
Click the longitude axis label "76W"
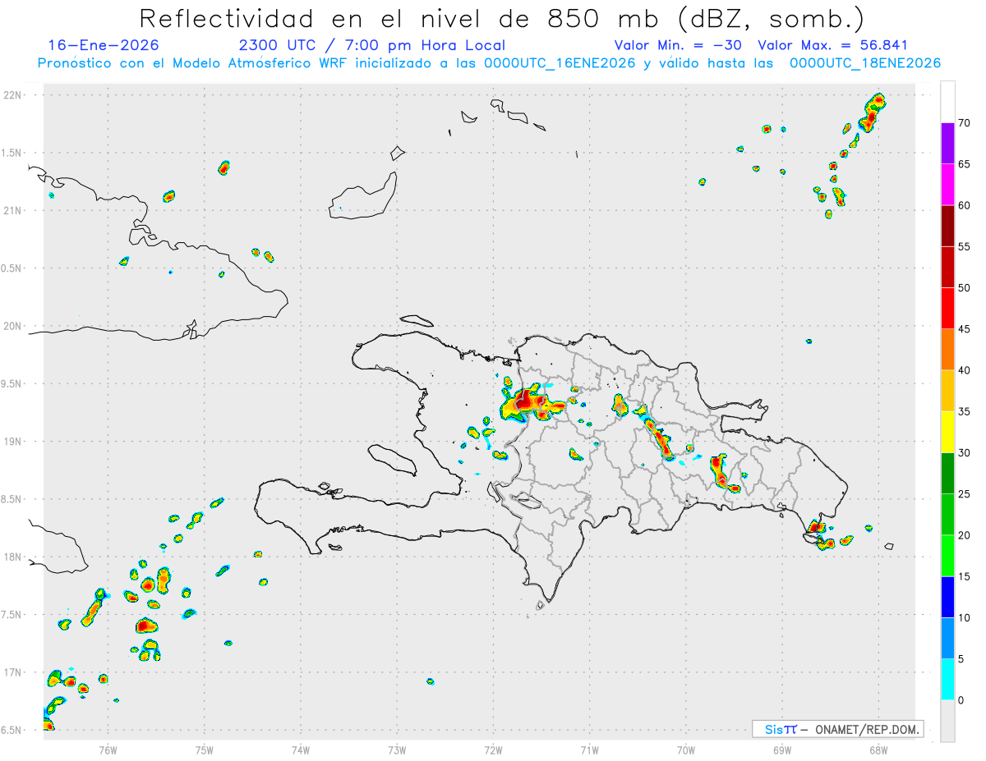click(108, 750)
